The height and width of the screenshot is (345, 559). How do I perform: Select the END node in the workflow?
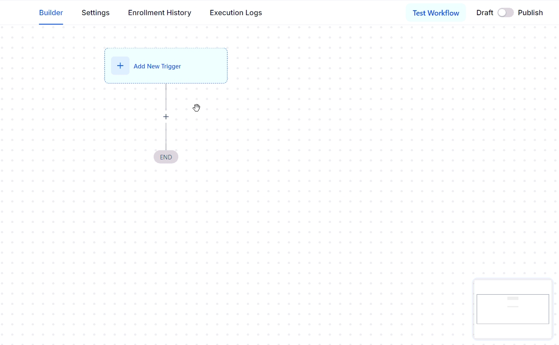tap(166, 157)
